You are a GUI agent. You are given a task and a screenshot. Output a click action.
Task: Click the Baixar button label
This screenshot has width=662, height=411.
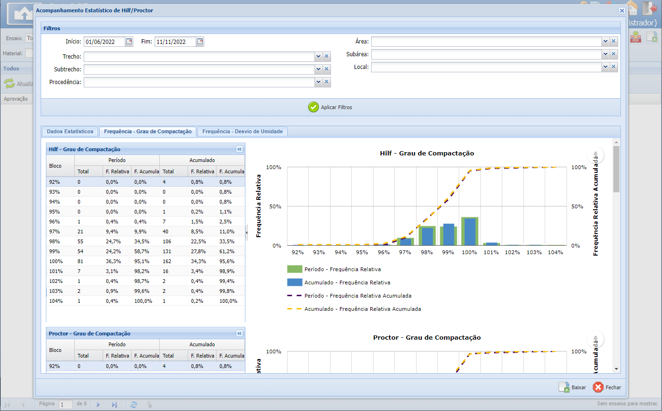579,387
